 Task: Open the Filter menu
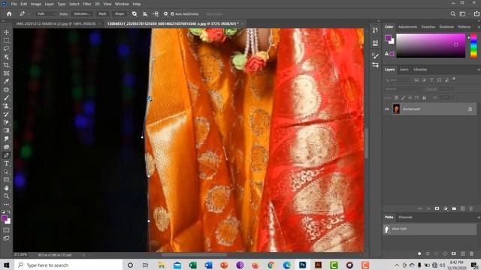87,4
